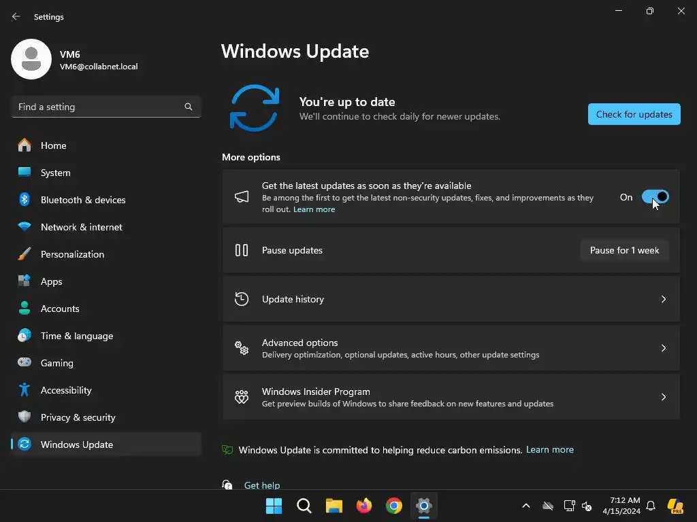Screen dimensions: 697x522
Task: Click the Windows Update sync icon in sidebar
Action: click(x=25, y=444)
